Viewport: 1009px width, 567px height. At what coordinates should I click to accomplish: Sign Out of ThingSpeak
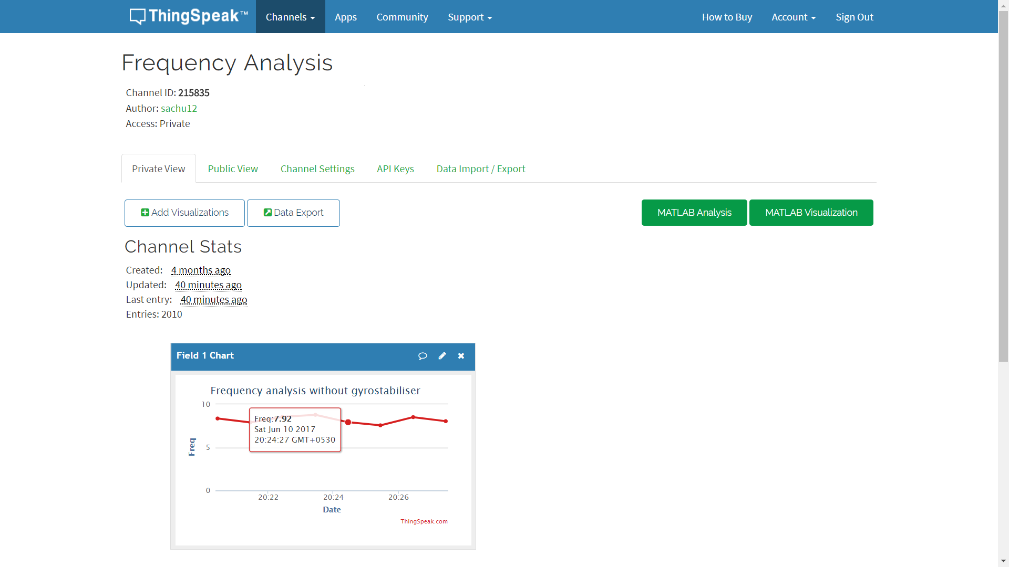coord(854,17)
